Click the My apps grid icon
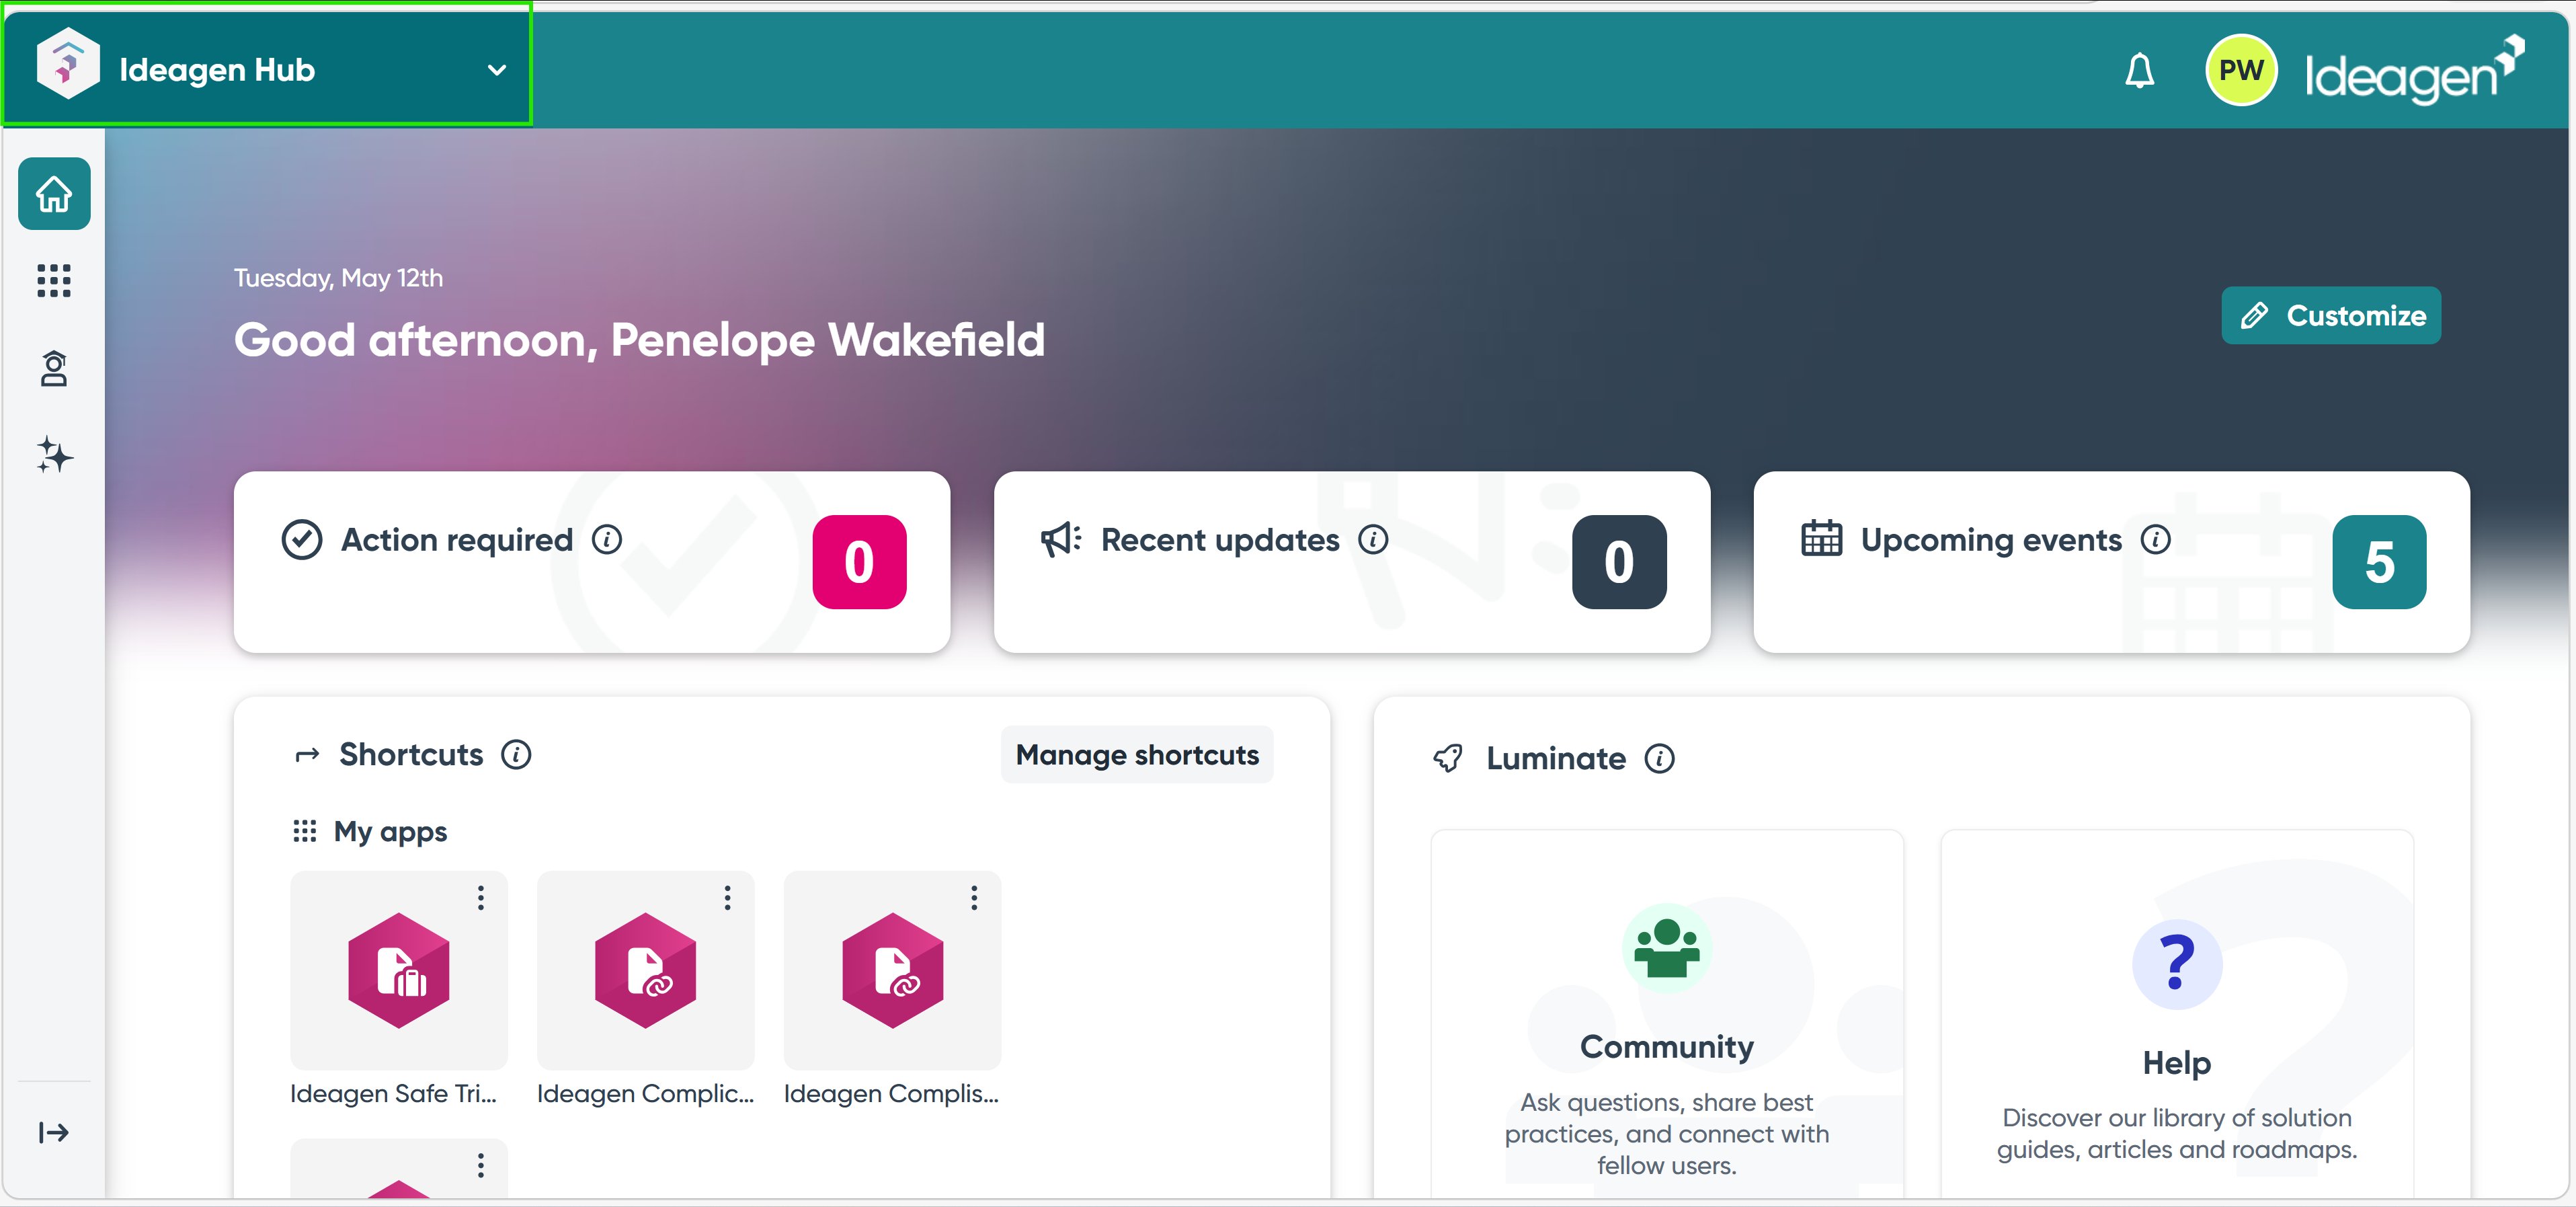This screenshot has width=2576, height=1207. (x=304, y=831)
